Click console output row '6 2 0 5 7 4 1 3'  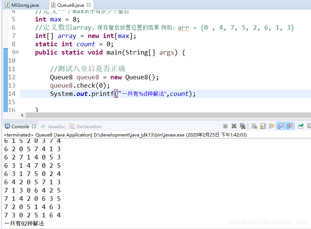[32, 149]
